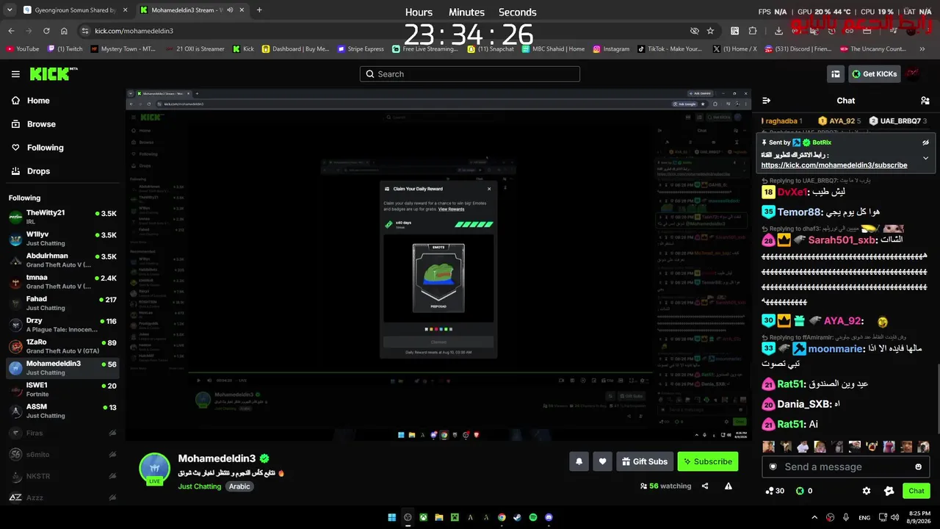Click the channel points balance showing 30

click(775, 491)
